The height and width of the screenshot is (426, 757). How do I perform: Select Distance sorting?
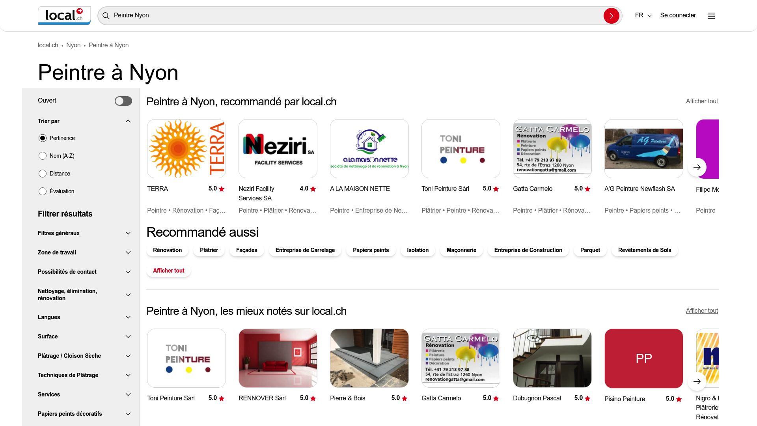pyautogui.click(x=43, y=174)
